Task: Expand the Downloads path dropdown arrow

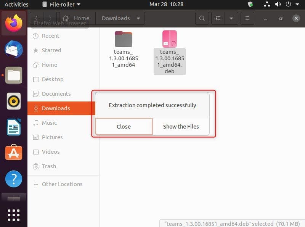Action: click(138, 18)
